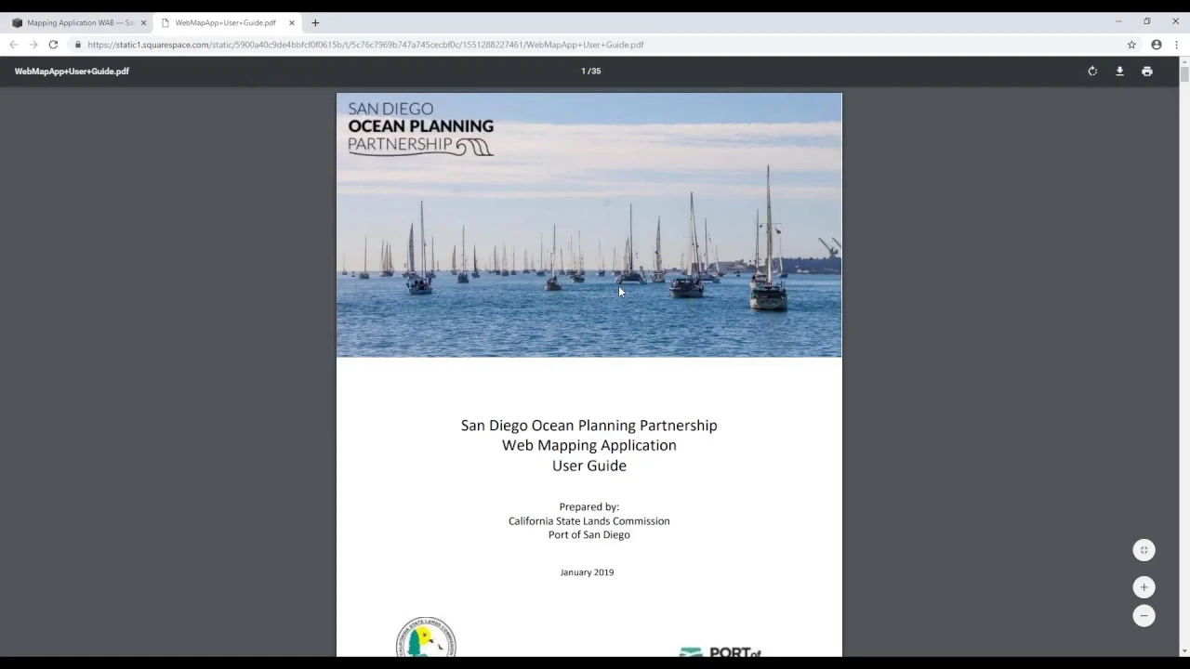Click the sailboats cover photo
Image resolution: width=1190 pixels, height=669 pixels.
pyautogui.click(x=589, y=225)
